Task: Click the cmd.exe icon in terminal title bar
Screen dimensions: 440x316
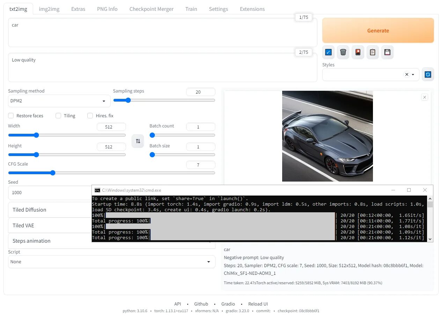Action: 97,190
